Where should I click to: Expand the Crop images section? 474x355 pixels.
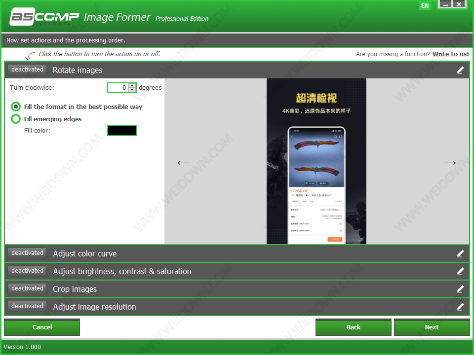point(237,289)
